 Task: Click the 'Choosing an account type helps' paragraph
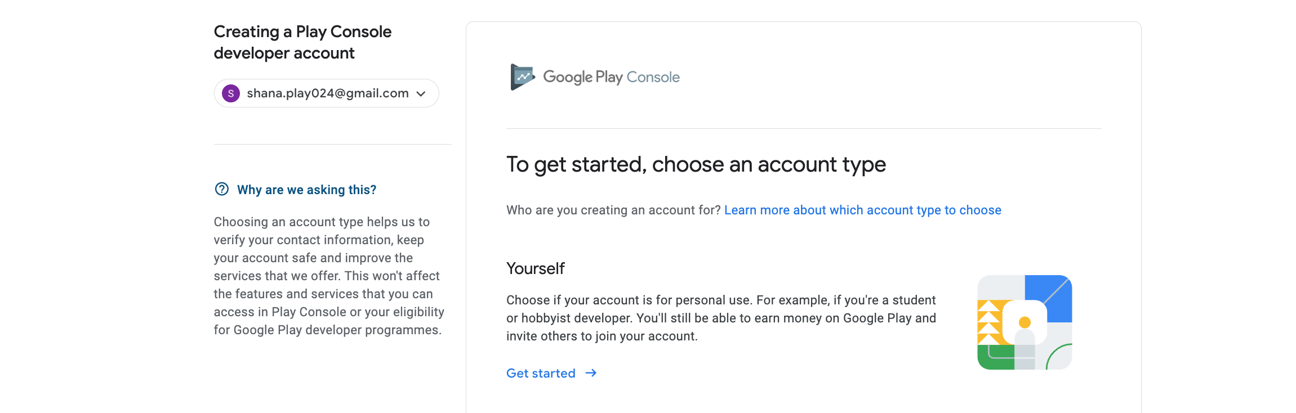329,276
